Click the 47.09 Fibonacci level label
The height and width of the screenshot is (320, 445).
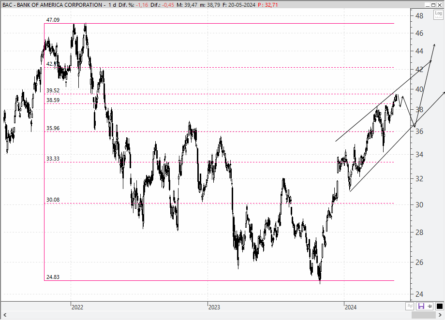(x=53, y=20)
